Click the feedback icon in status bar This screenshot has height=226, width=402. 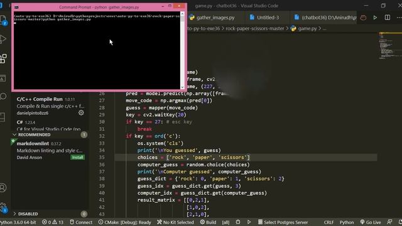pos(389,222)
